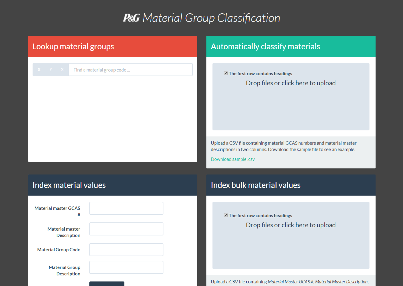Toggle the first-row-headings checkbox under Index bulk material values
The height and width of the screenshot is (286, 403).
coord(226,215)
